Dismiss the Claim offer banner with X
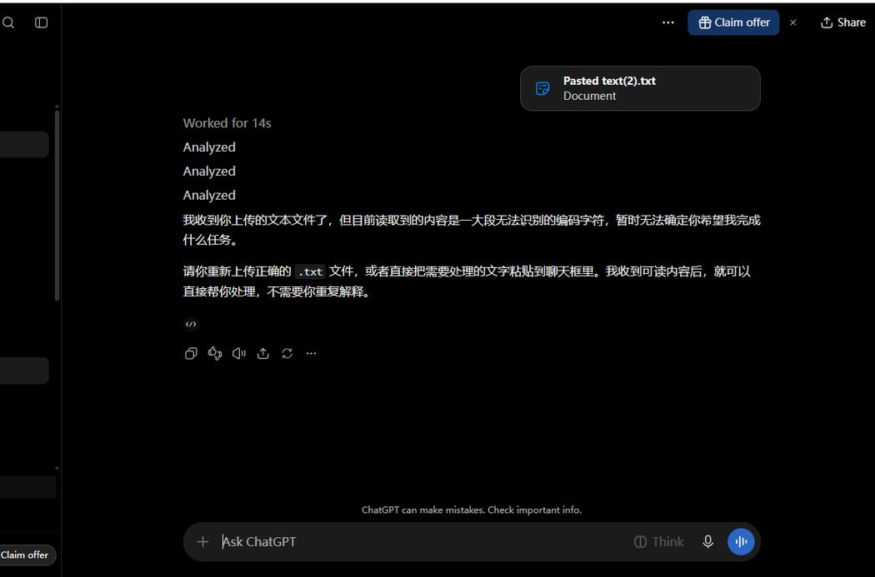875x577 pixels. coord(793,22)
